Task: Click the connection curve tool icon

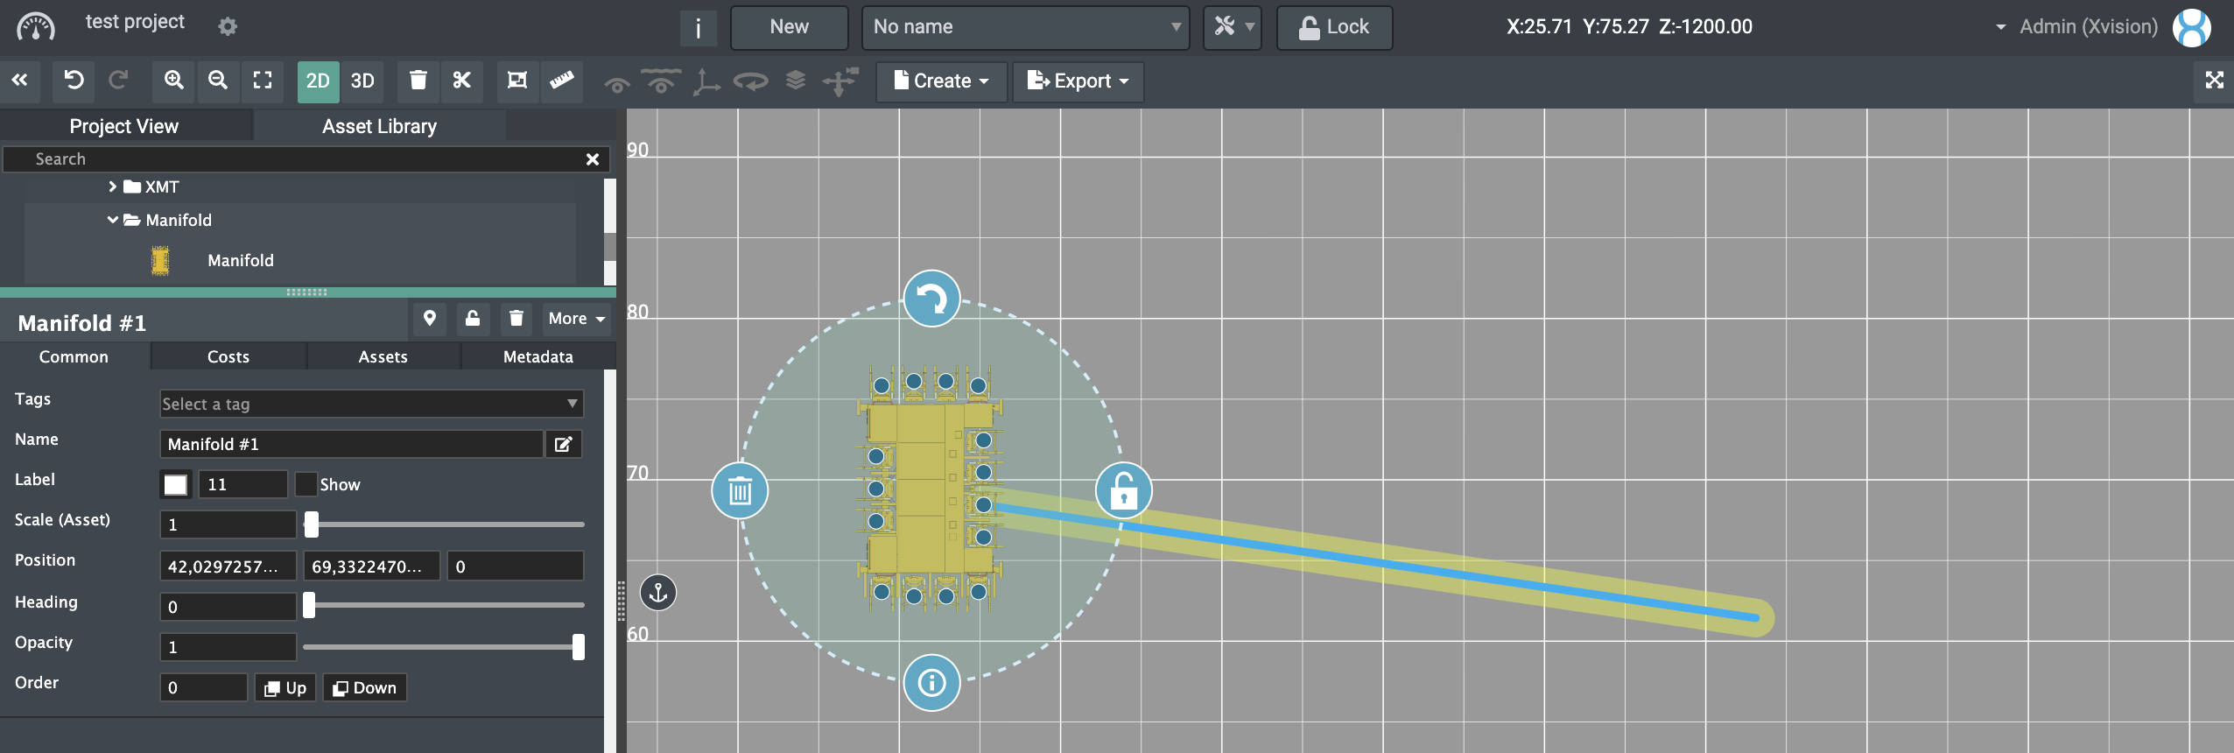Action: point(617,84)
